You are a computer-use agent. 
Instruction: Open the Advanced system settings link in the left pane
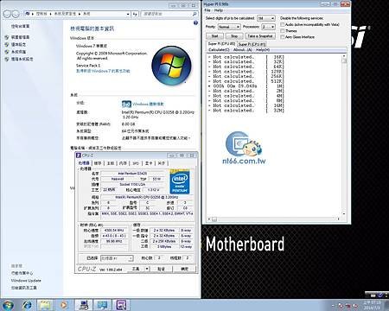pos(22,59)
